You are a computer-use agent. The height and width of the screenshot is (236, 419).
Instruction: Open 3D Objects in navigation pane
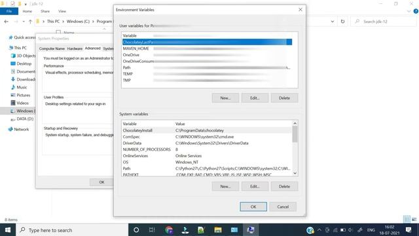[24, 56]
